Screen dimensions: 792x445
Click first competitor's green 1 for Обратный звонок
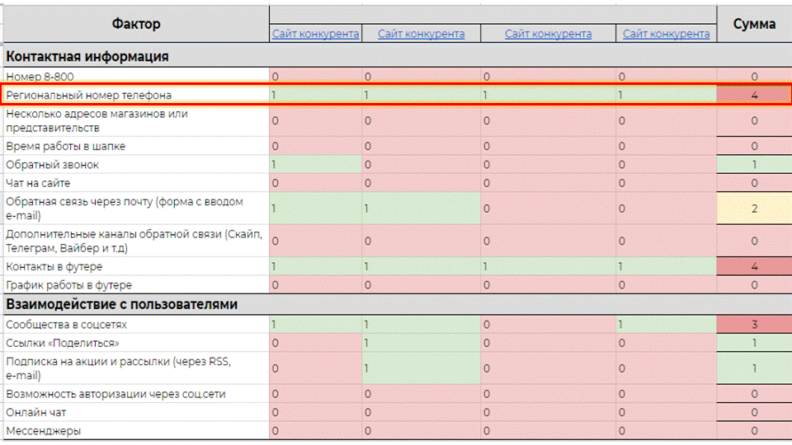click(316, 165)
